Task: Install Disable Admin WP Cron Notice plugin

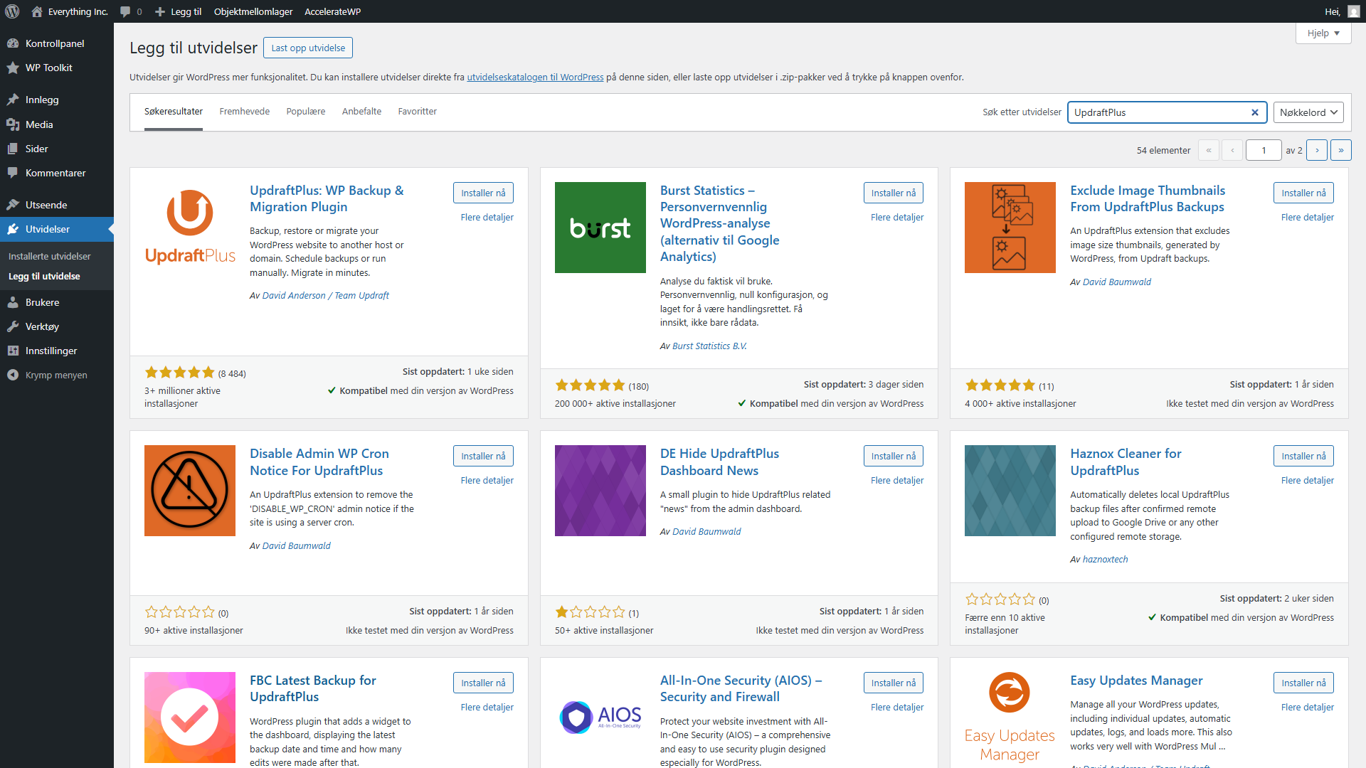Action: (x=483, y=456)
